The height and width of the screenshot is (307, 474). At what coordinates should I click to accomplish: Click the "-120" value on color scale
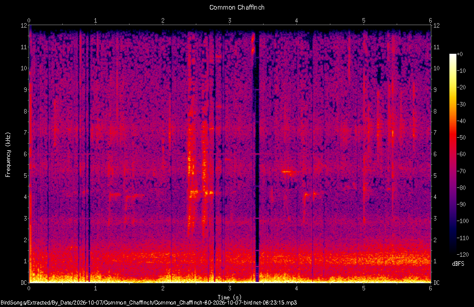462,254
